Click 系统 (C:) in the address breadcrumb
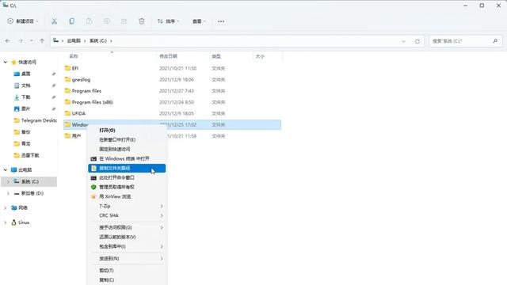This screenshot has height=285, width=507. pyautogui.click(x=98, y=40)
